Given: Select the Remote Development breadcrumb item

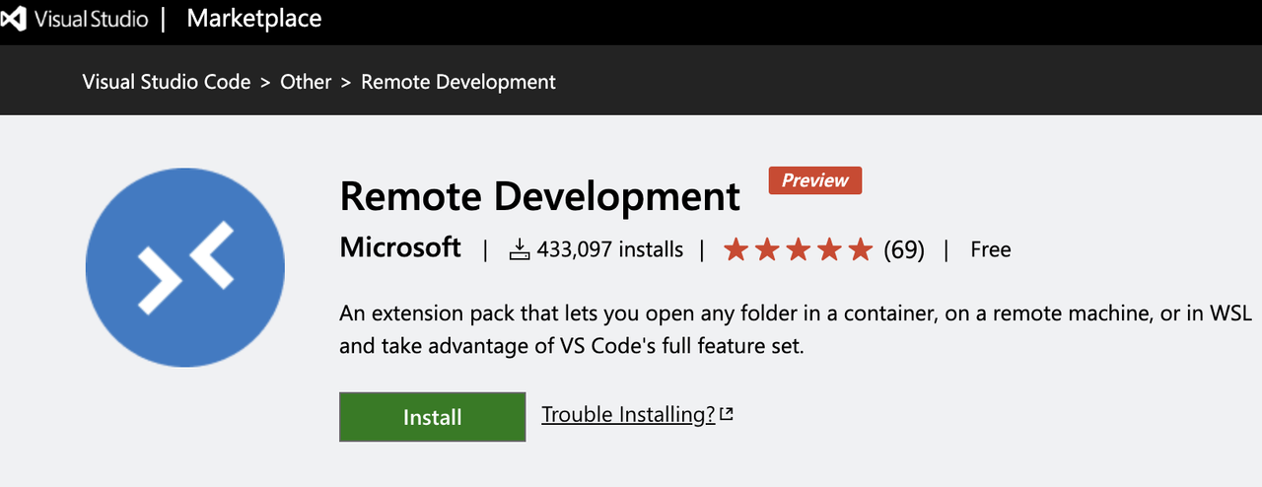Looking at the screenshot, I should 458,82.
